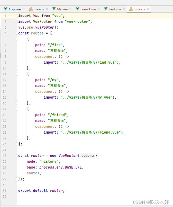173x207 pixels.
Task: Collapse the /friend route object at line 17
Action: coord(17,109)
